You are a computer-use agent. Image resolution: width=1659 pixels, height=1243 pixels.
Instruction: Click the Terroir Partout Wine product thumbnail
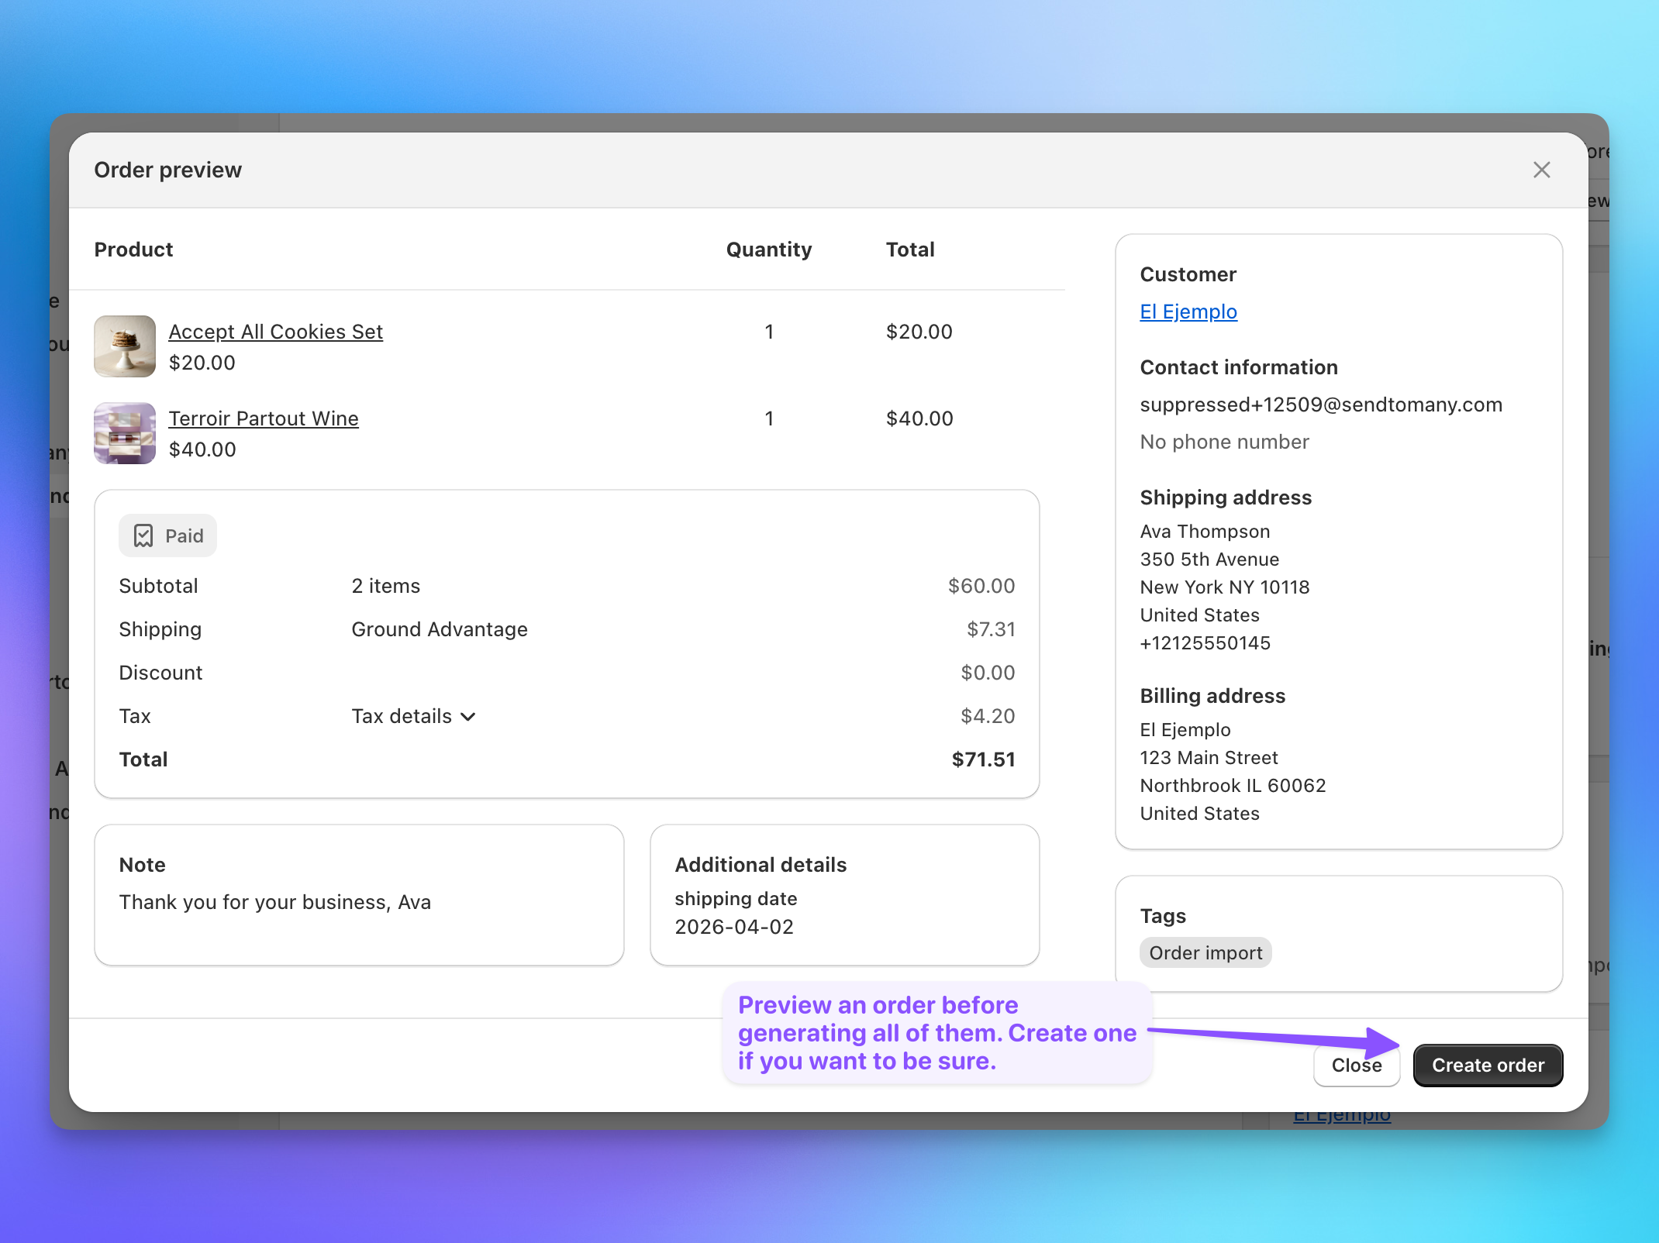pos(125,433)
